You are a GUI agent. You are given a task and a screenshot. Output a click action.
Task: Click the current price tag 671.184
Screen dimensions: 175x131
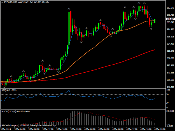pyautogui.click(x=170, y=19)
